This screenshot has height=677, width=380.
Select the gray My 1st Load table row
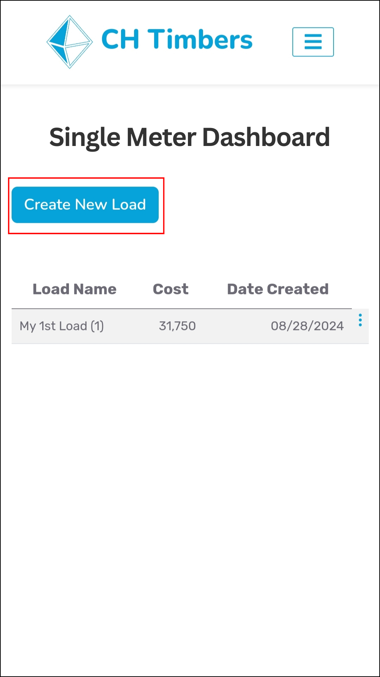190,326
